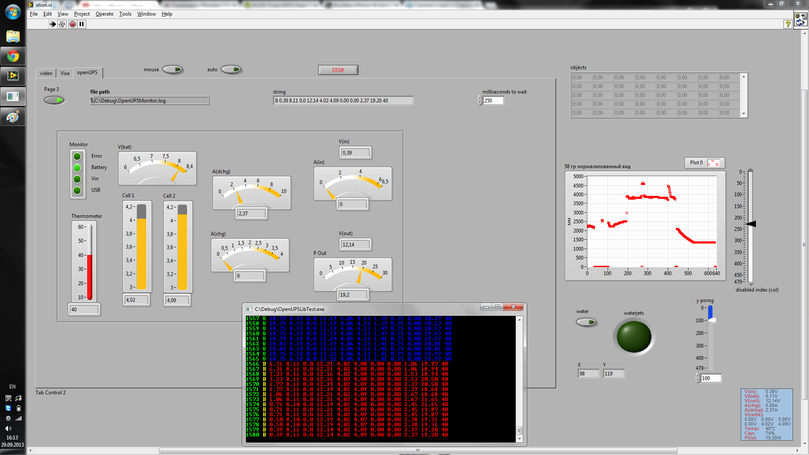Click milliseconds to wait increment stepper
The height and width of the screenshot is (455, 809).
(480, 98)
